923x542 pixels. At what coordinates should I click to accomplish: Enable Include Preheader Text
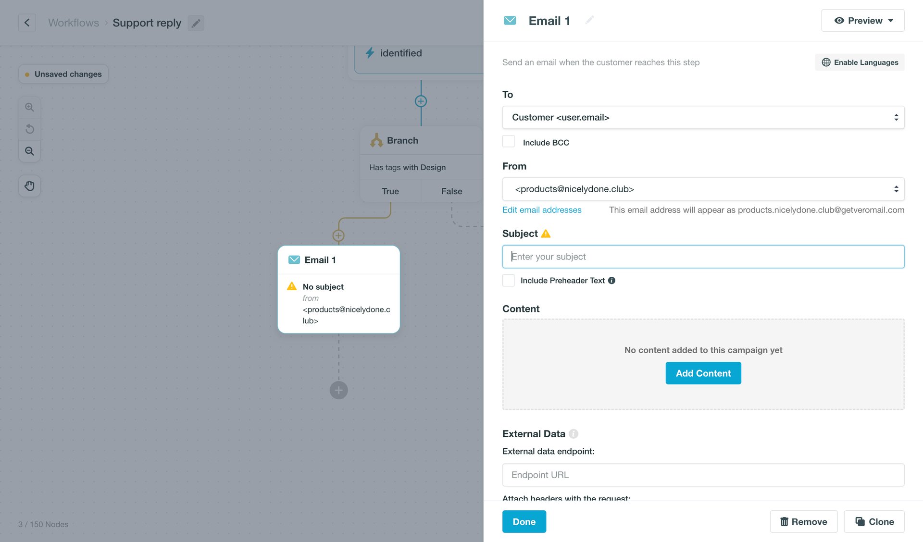tap(508, 280)
